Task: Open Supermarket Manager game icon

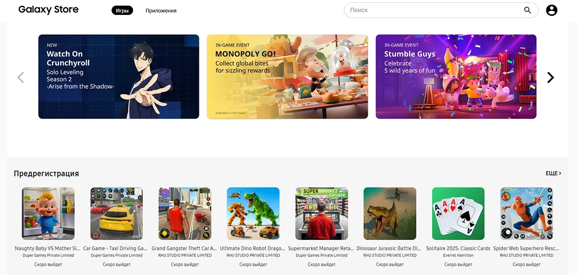Action: pyautogui.click(x=321, y=214)
